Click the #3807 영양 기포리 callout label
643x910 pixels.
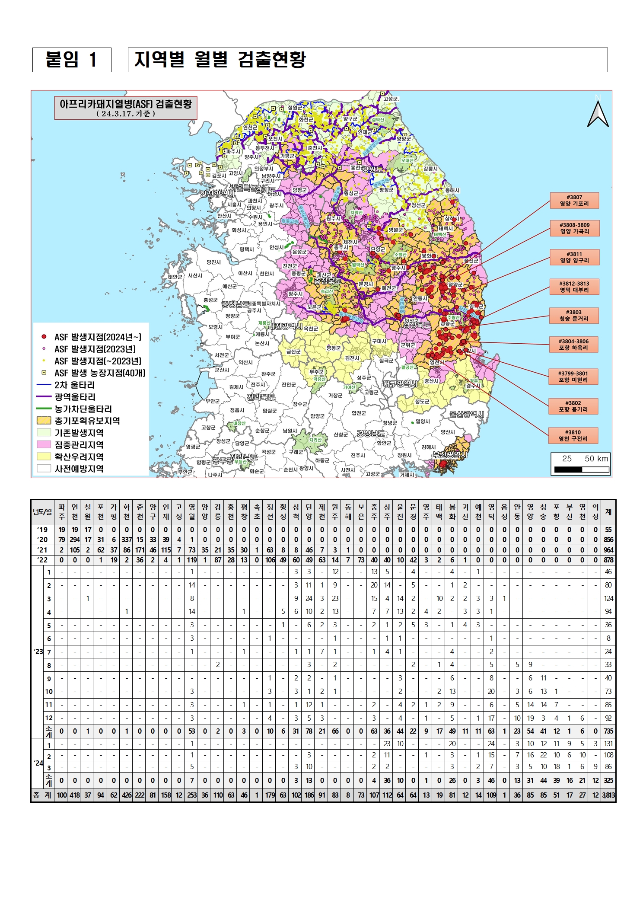coord(574,201)
